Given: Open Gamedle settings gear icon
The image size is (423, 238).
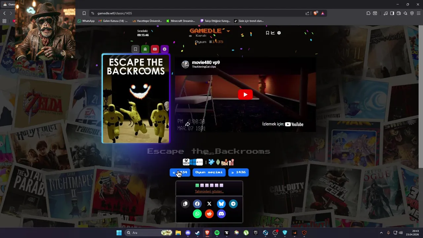Looking at the screenshot, I should pos(279,33).
